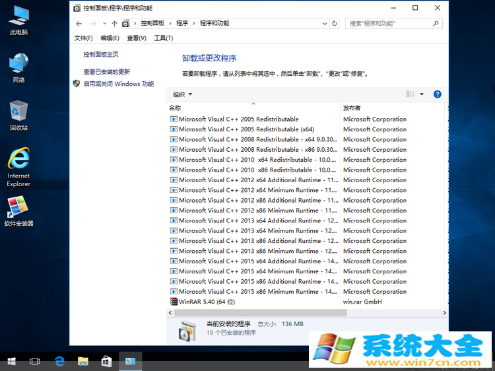Open the 此电脑 desktop icon
The height and width of the screenshot is (371, 495).
[x=19, y=20]
